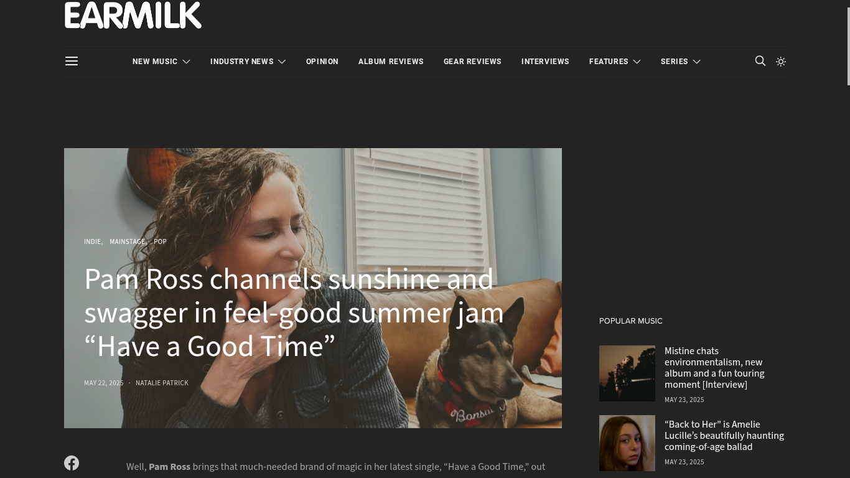The width and height of the screenshot is (850, 478).
Task: Click the Amelie Lucille article thumbnail
Action: [627, 443]
